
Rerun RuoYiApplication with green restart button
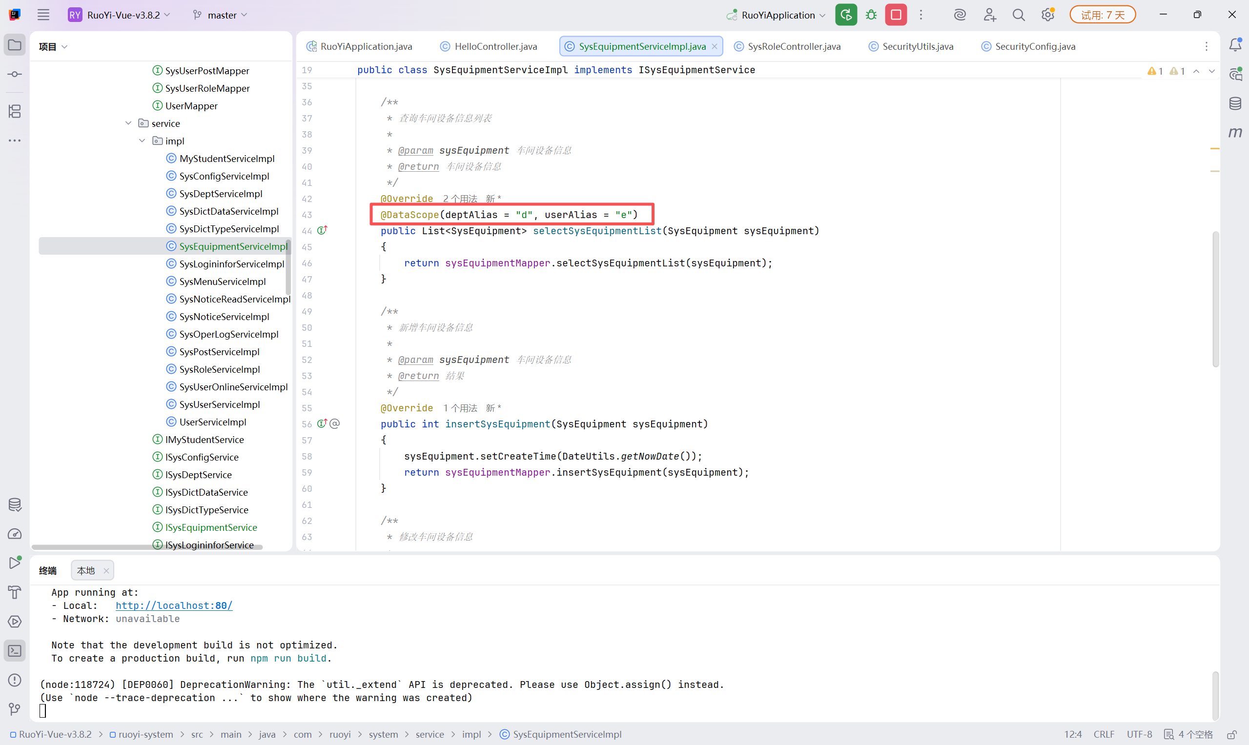click(846, 15)
